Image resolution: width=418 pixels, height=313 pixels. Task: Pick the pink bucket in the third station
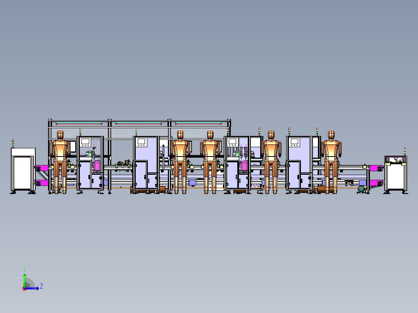(244, 165)
